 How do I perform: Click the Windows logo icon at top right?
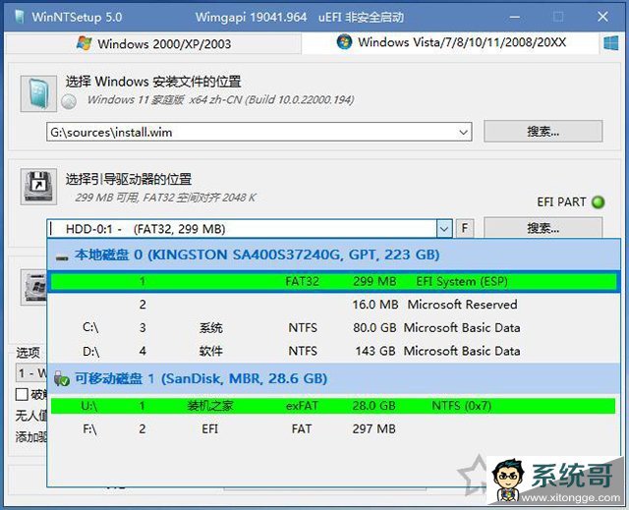(611, 43)
